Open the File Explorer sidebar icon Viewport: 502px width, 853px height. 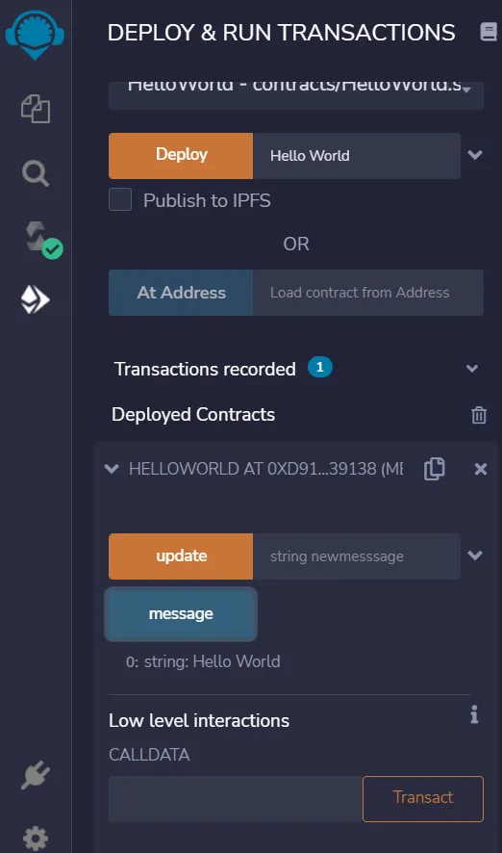tap(36, 109)
